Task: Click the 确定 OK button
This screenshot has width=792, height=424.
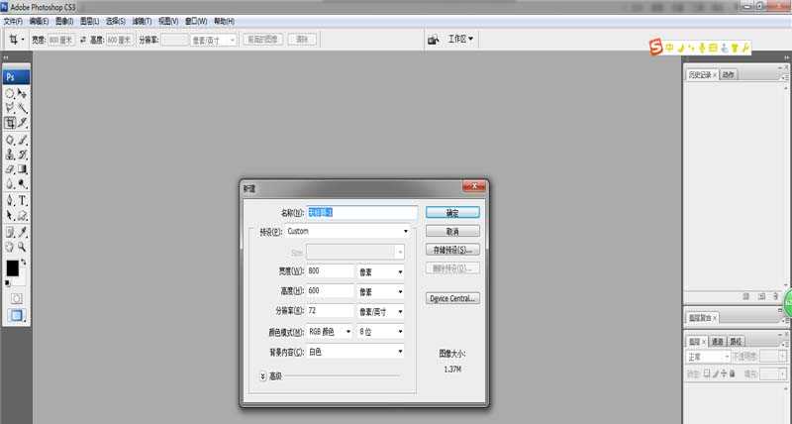Action: pyautogui.click(x=452, y=212)
